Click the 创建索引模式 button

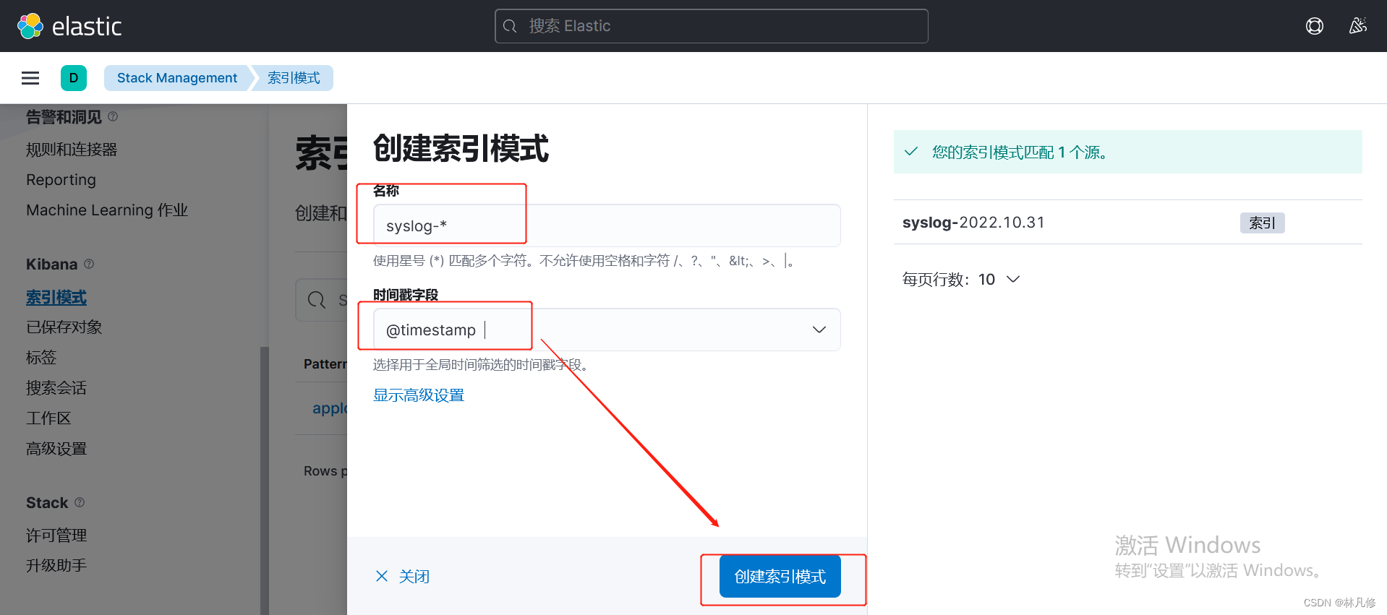(x=780, y=576)
